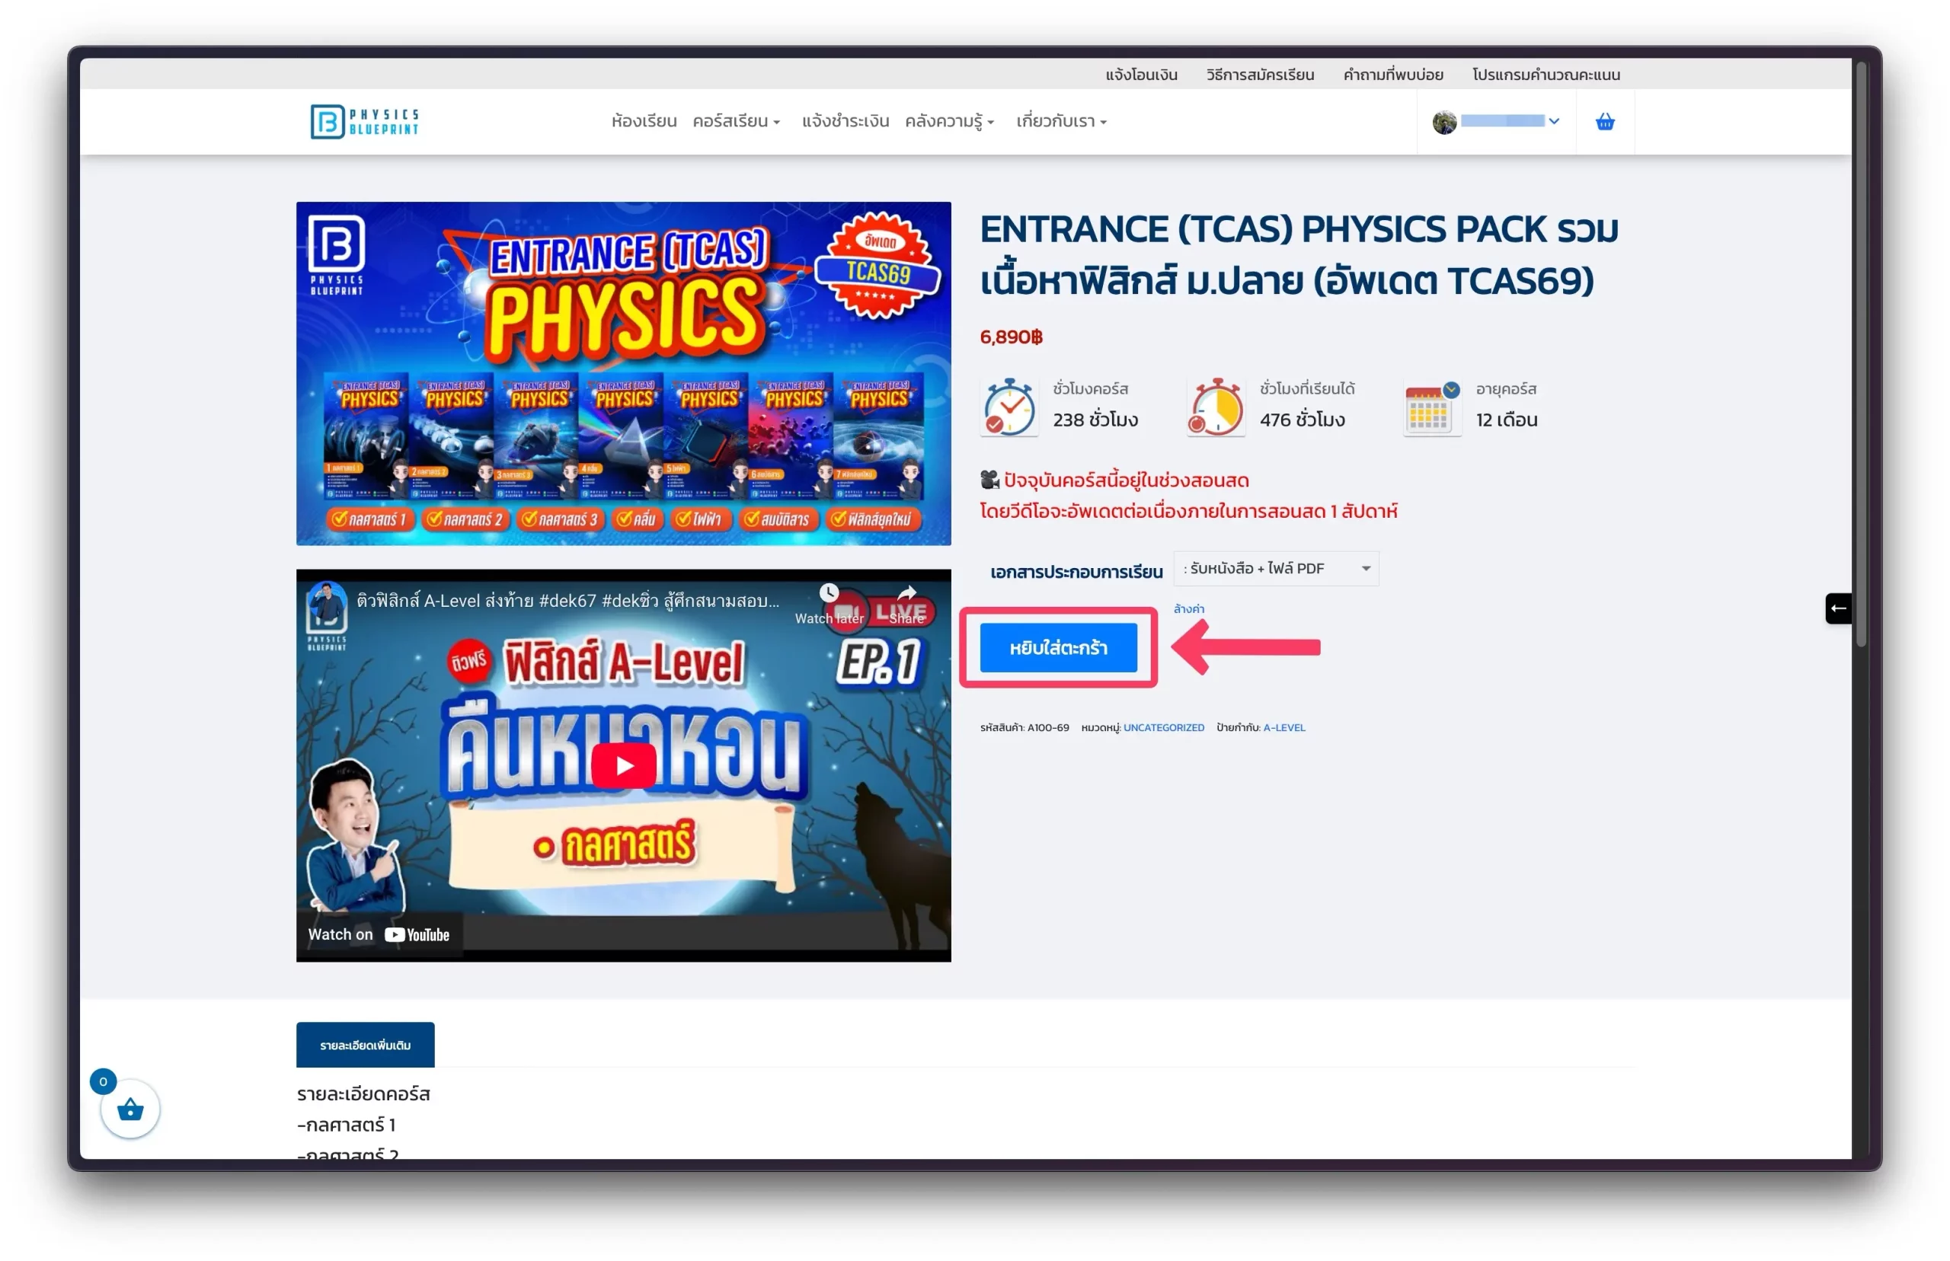Click the course duration calendar icon

[1431, 408]
